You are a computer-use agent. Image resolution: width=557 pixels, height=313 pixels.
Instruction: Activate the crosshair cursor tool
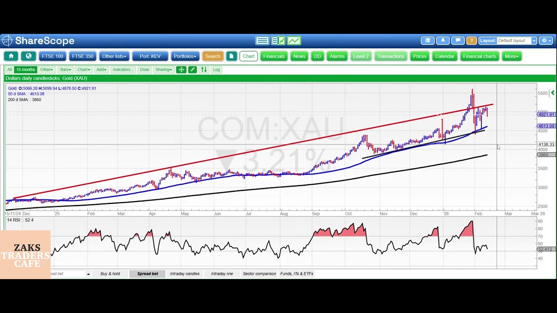point(181,70)
